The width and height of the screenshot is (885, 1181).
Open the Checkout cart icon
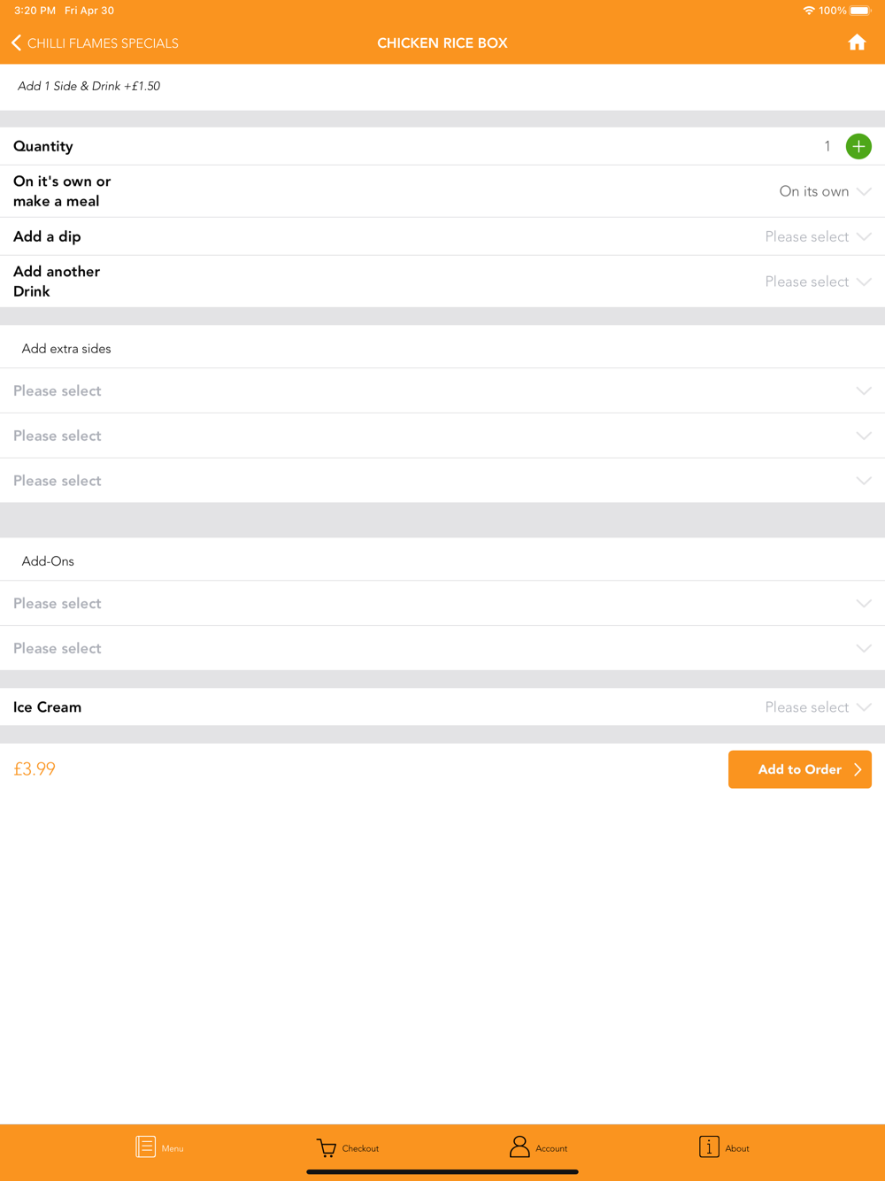point(327,1148)
